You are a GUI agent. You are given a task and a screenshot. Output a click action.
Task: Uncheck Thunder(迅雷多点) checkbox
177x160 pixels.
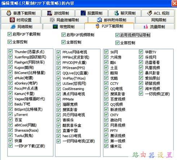pyautogui.click(x=10, y=52)
